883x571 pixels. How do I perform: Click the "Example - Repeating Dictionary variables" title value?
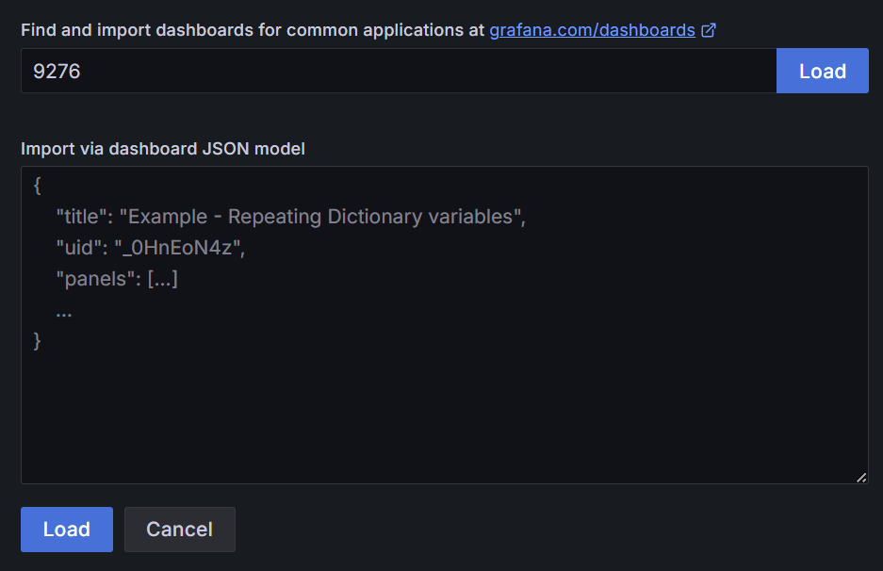[320, 217]
